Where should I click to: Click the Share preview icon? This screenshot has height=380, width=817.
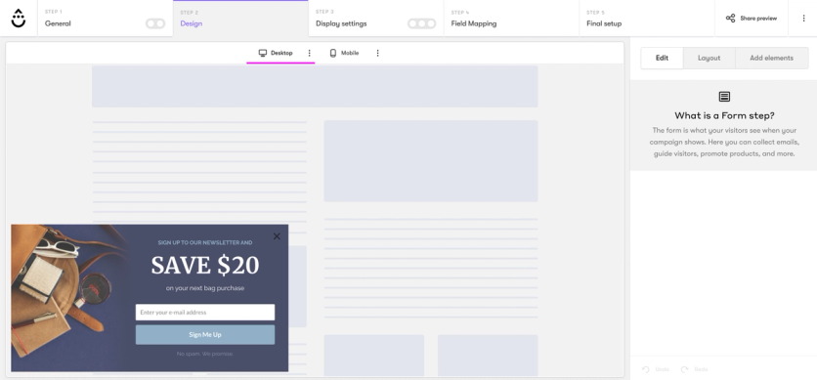[730, 19]
